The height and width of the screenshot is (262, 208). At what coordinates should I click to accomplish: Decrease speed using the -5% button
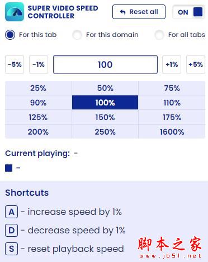tap(15, 65)
